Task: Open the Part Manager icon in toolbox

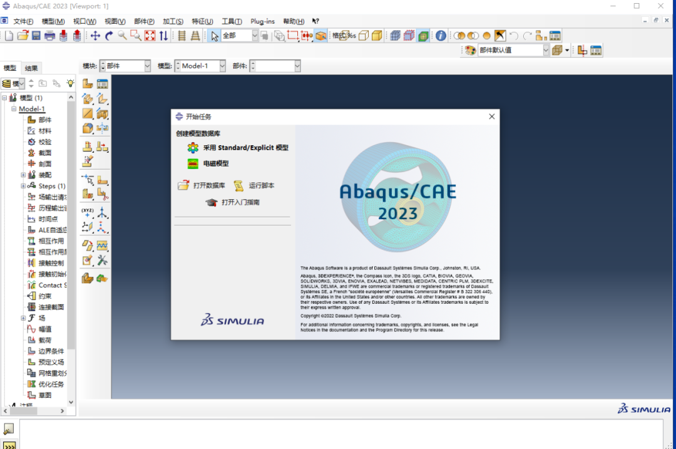Action: 102,84
